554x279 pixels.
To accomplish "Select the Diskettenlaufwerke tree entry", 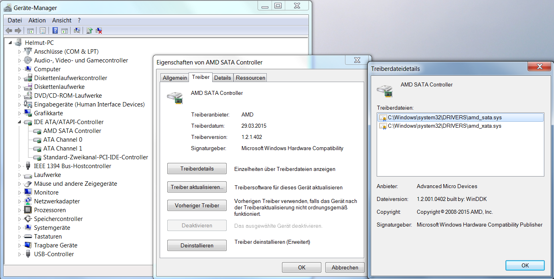I will (x=59, y=86).
